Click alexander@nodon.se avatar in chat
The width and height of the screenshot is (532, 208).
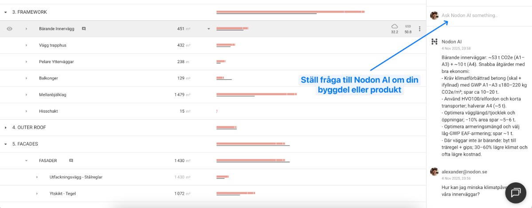(x=434, y=171)
